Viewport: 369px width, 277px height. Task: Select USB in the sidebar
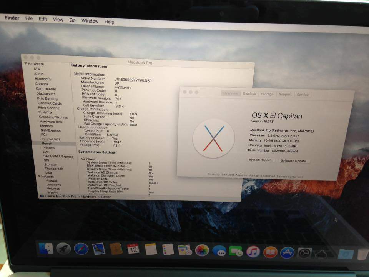click(48, 172)
